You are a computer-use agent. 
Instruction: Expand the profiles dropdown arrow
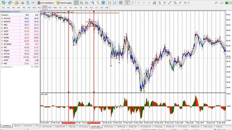point(13,3)
